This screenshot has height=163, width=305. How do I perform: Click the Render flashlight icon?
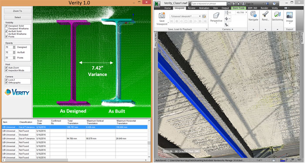point(265,14)
